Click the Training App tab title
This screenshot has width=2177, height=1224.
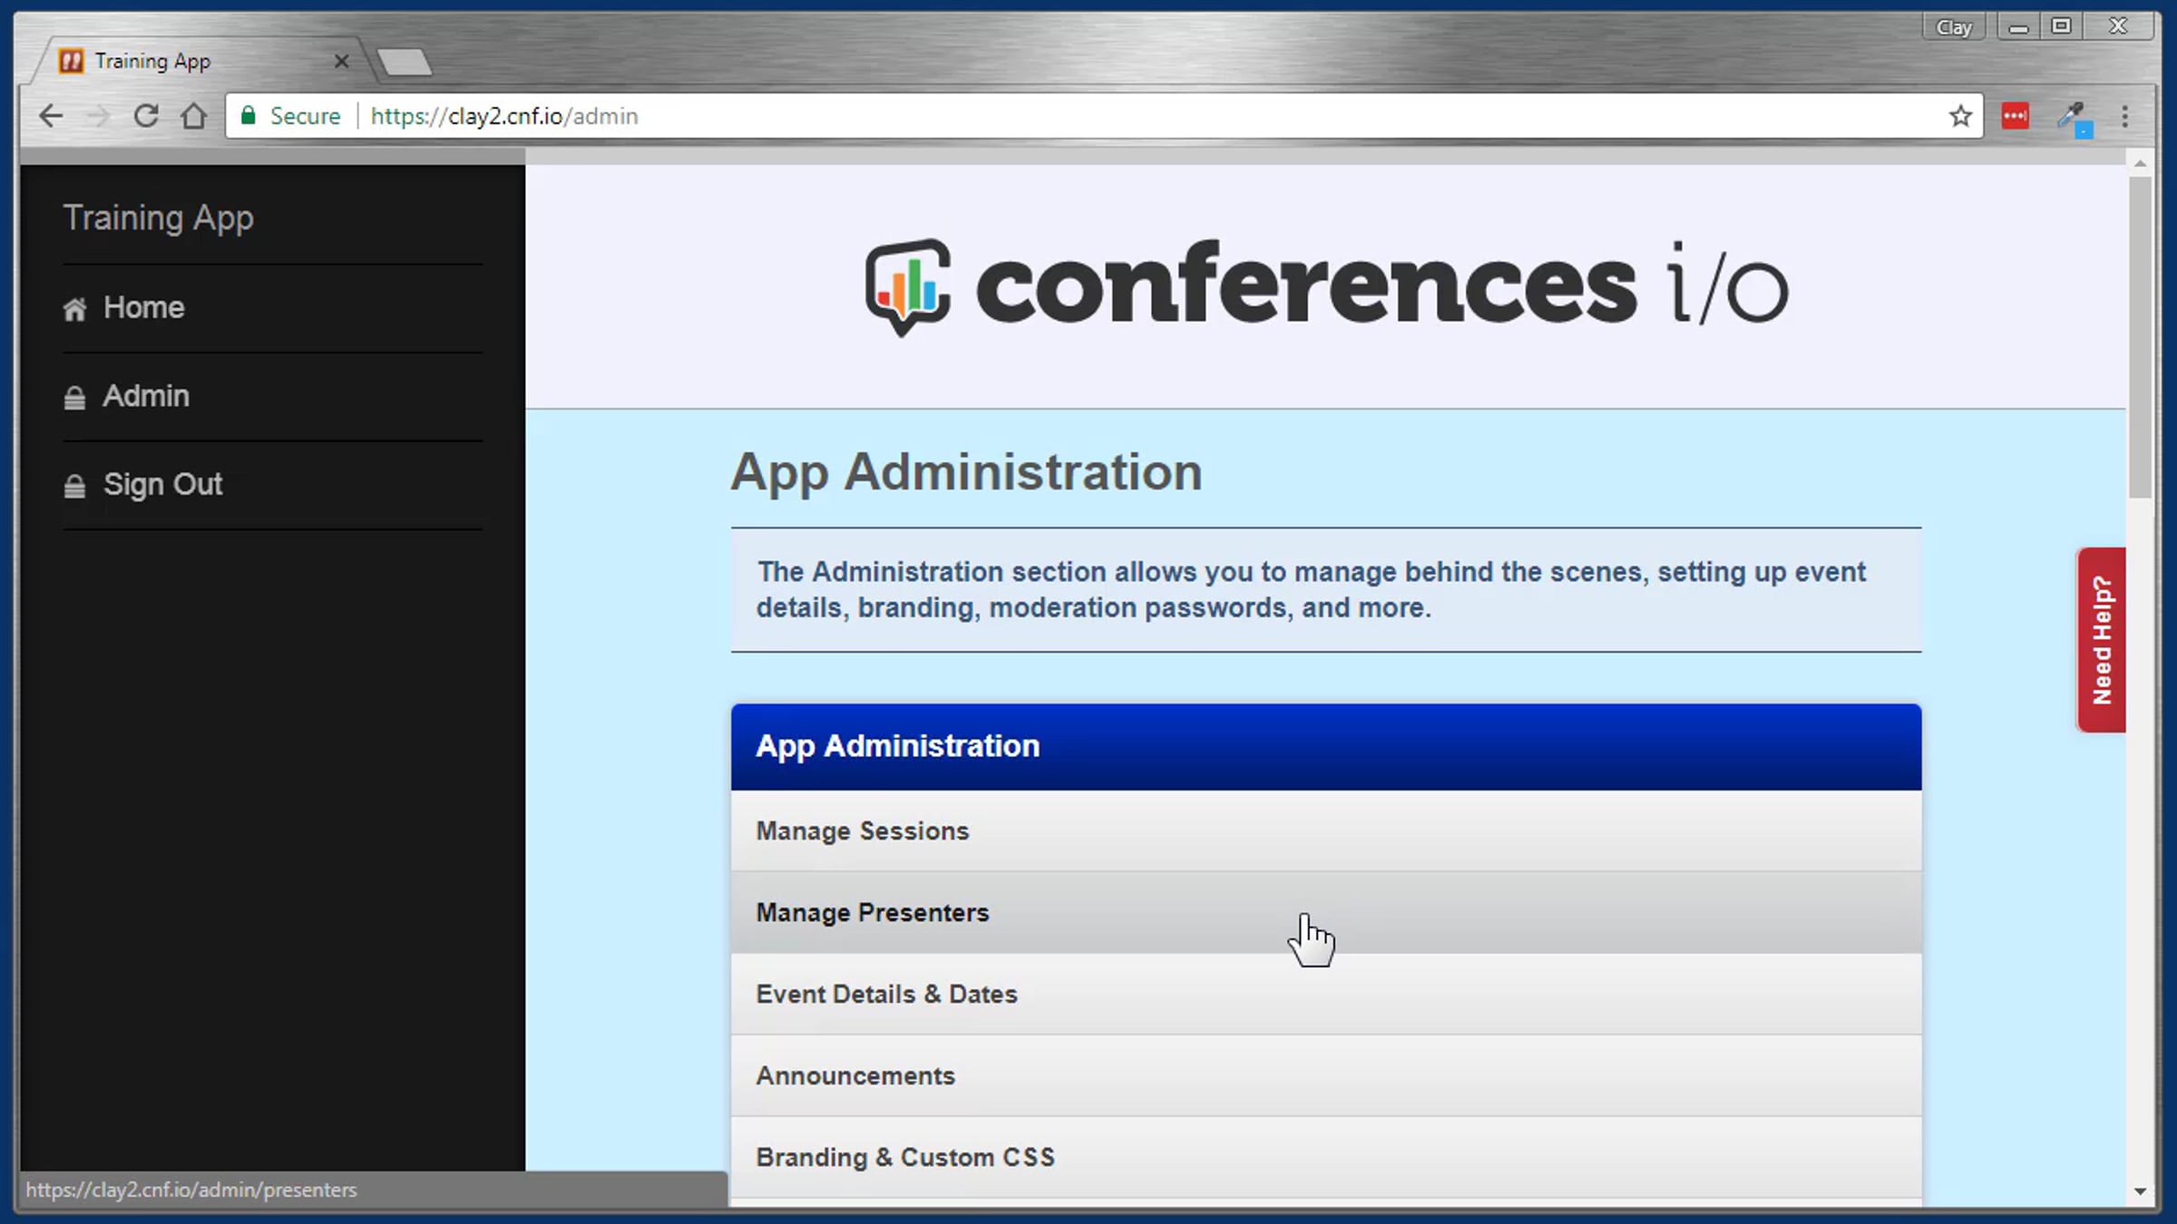[x=152, y=62]
